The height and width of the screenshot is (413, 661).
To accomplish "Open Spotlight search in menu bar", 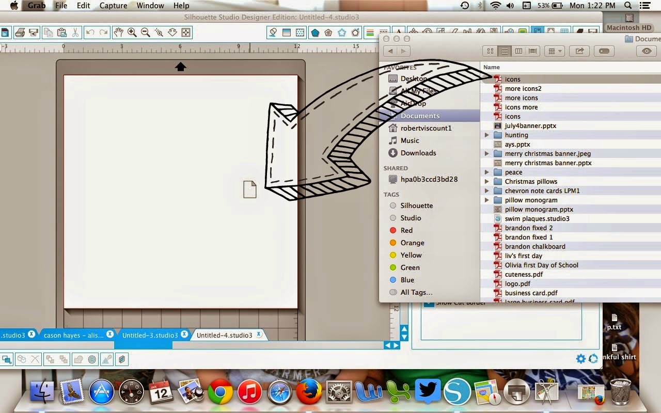I will pyautogui.click(x=628, y=6).
